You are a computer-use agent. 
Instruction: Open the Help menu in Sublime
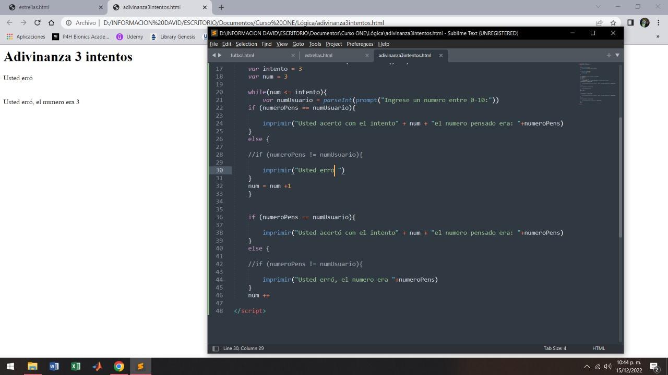tap(384, 44)
